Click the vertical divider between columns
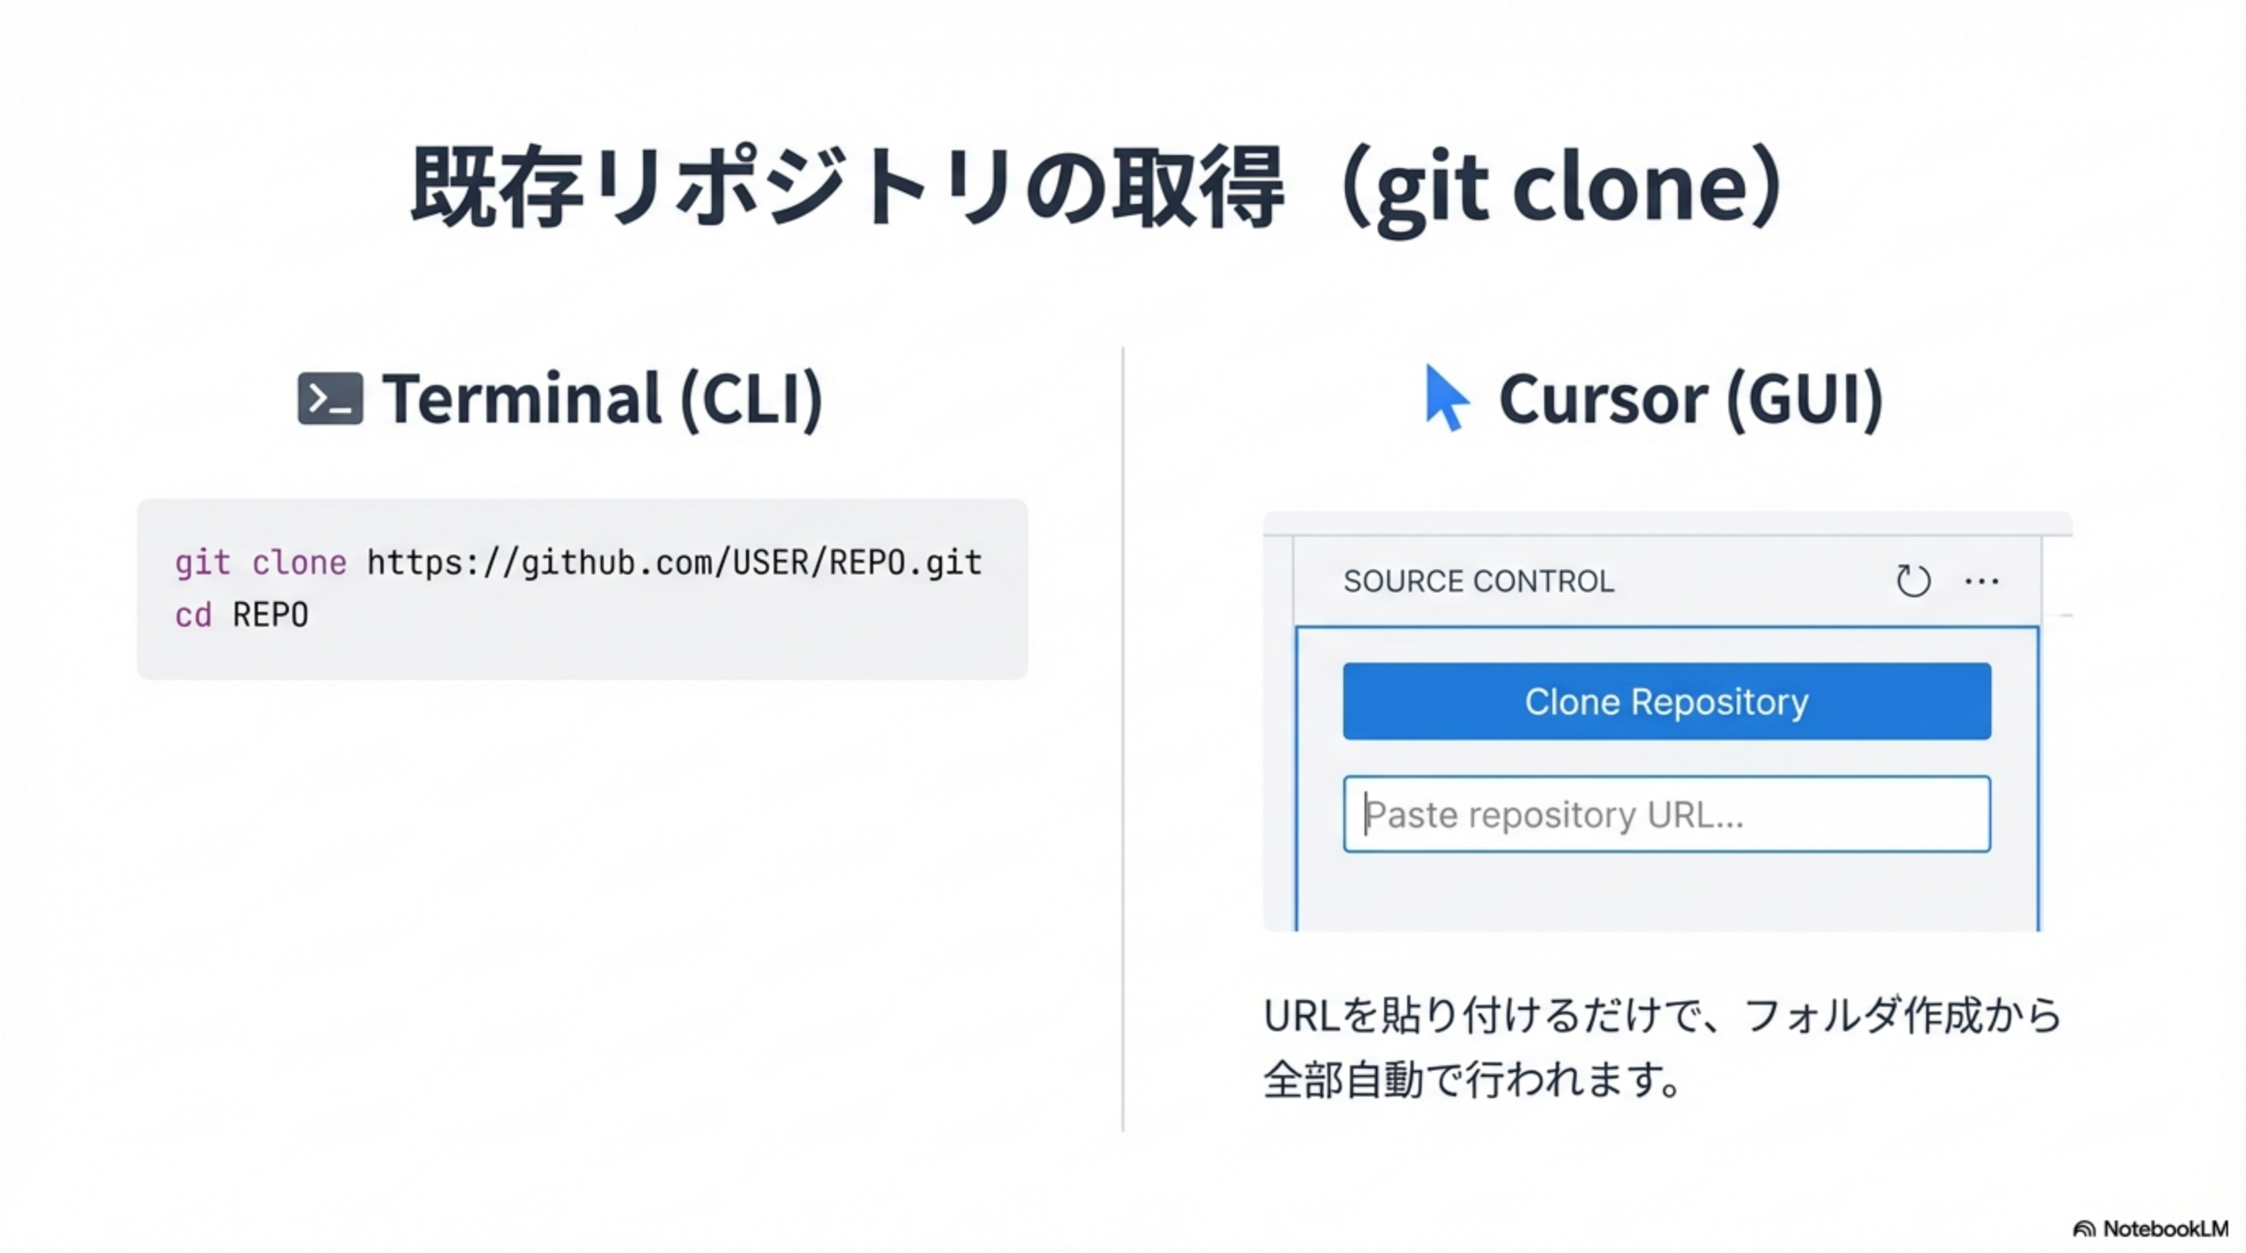Screen dimensions: 2246x1253 pyautogui.click(x=1123, y=739)
